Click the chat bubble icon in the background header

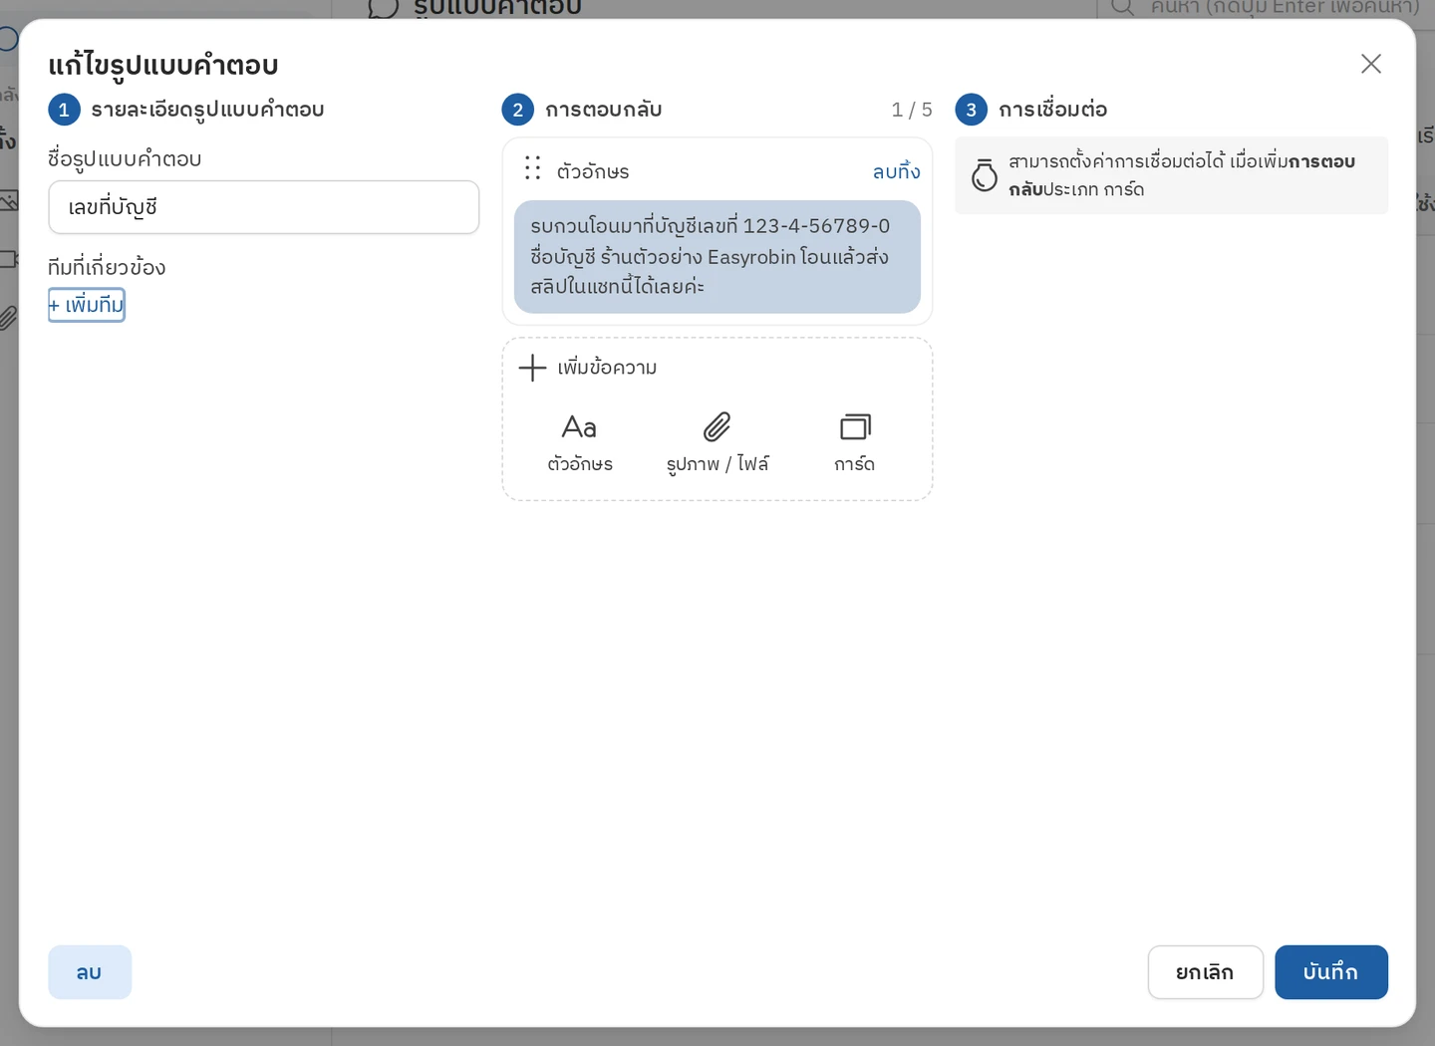click(x=383, y=8)
